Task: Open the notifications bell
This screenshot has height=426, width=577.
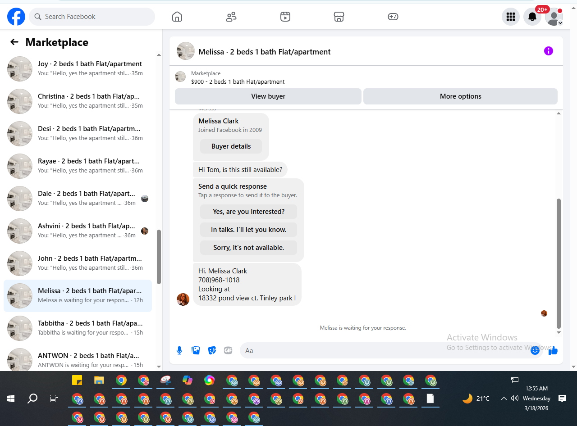Action: click(532, 17)
